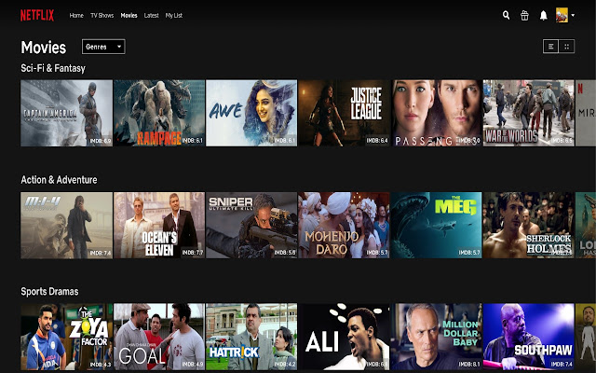The width and height of the screenshot is (596, 373).
Task: Click the IMDB 6.9 rating on Captain America
Action: pos(101,141)
